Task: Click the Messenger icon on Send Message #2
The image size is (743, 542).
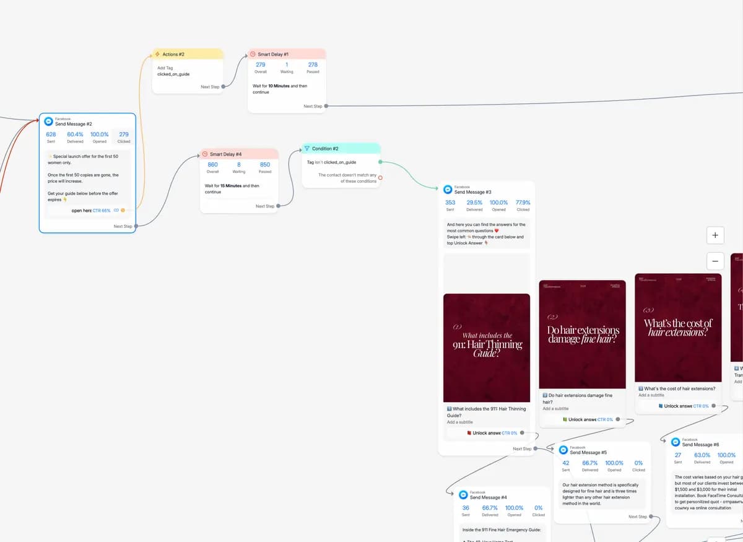Action: [49, 121]
